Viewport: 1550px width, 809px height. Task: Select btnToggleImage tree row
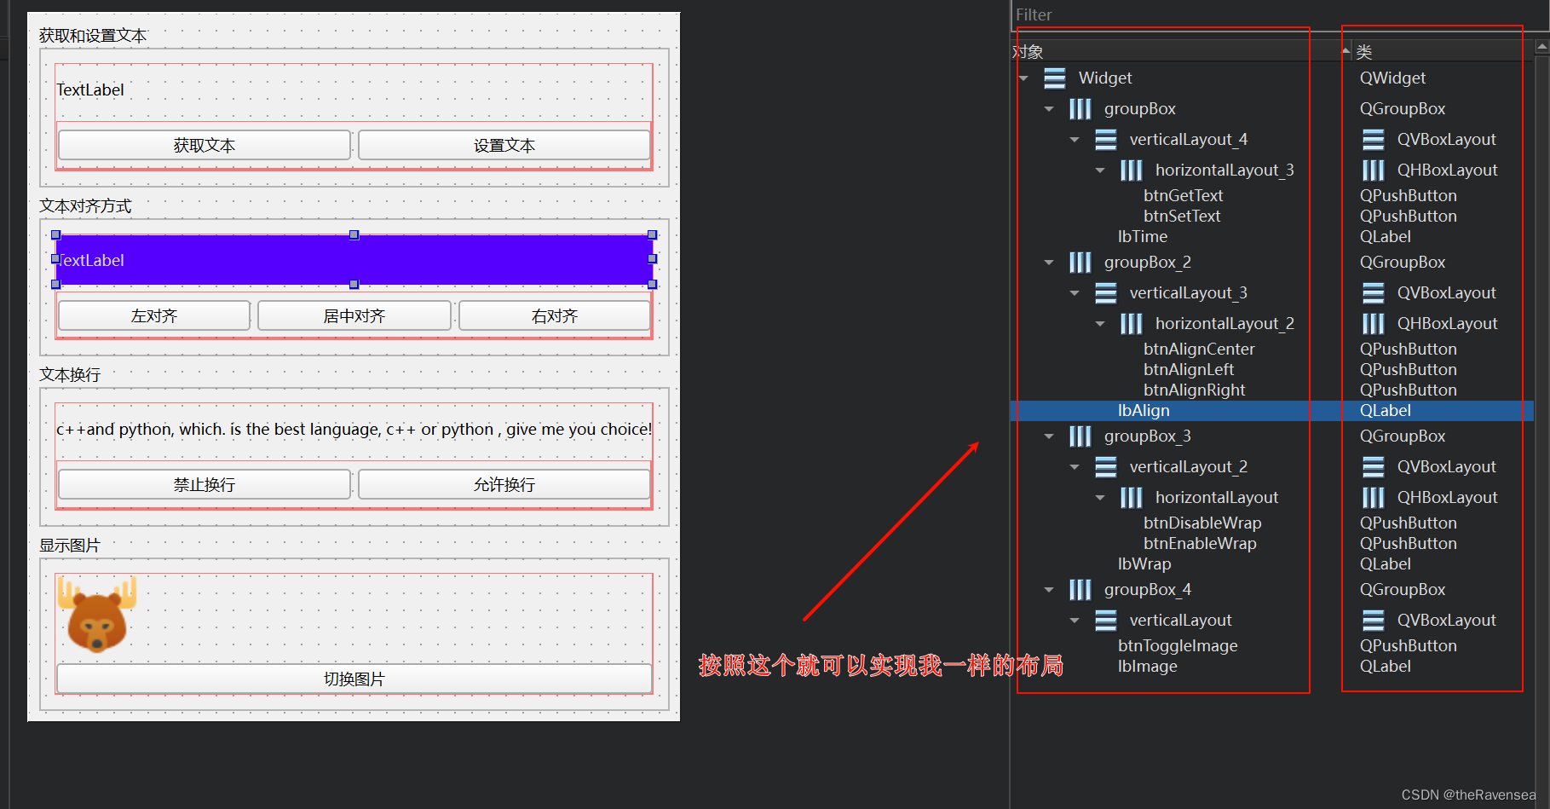(1178, 646)
